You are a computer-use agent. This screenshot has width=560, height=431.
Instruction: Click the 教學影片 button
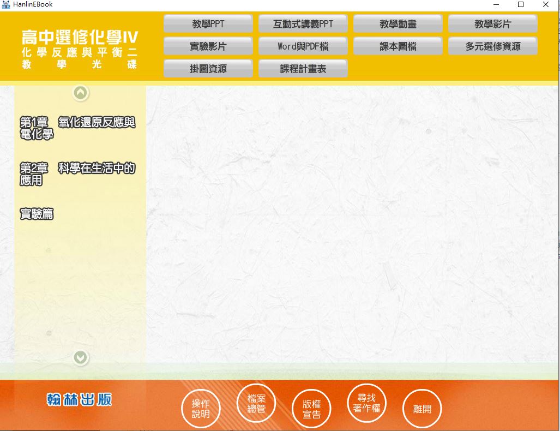pyautogui.click(x=492, y=24)
